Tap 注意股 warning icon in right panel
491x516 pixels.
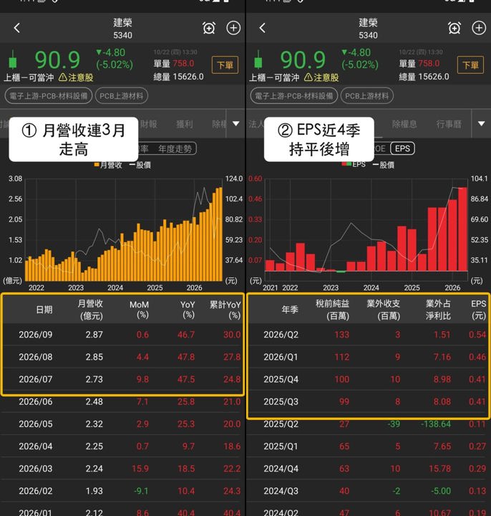pos(308,77)
